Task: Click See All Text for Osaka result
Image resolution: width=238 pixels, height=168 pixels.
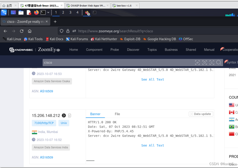Action: (x=153, y=79)
